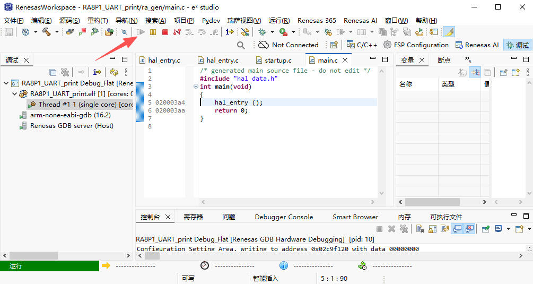The image size is (533, 284).
Task: Click the Pin Console icon
Action: click(x=486, y=229)
